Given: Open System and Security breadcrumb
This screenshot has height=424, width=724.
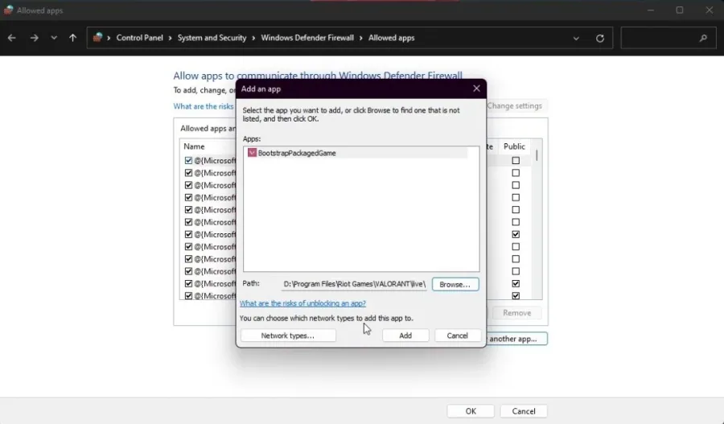Looking at the screenshot, I should pos(212,38).
